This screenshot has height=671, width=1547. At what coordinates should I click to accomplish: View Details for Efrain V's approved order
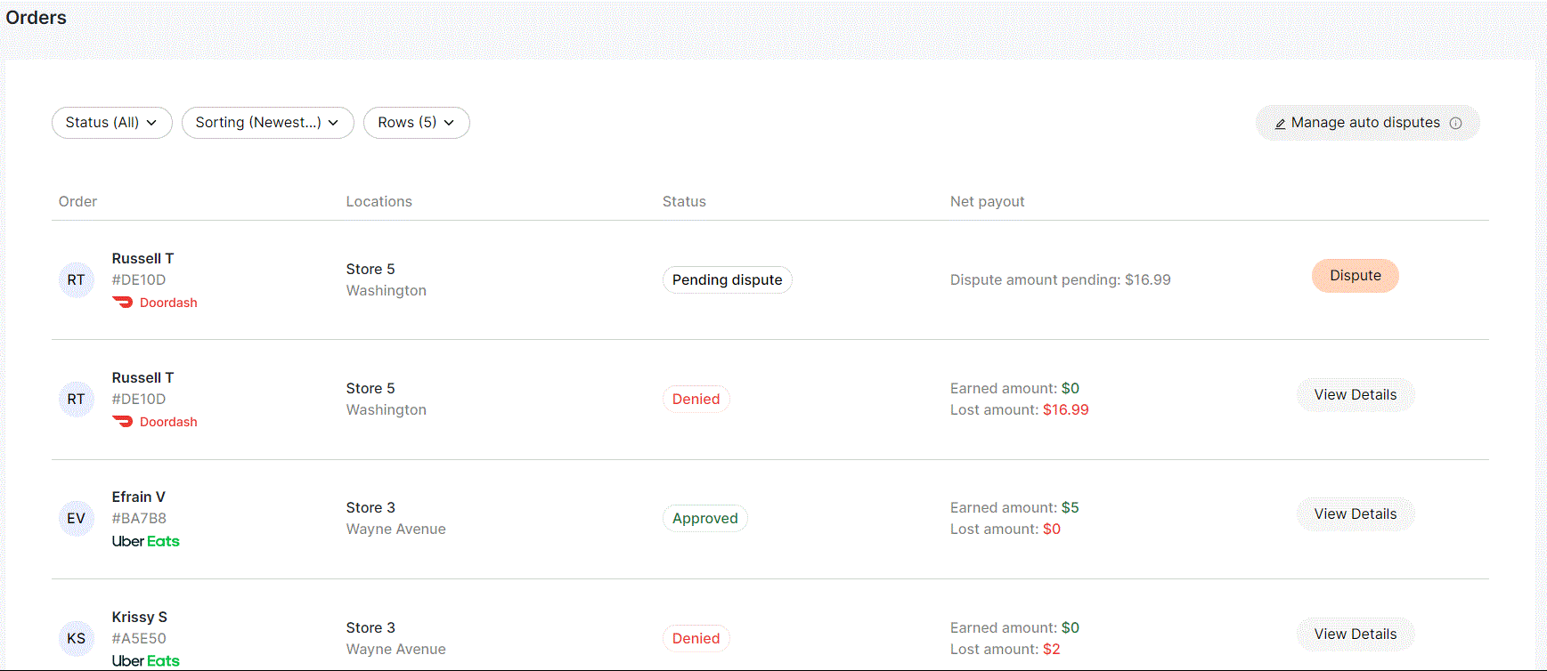pos(1355,514)
